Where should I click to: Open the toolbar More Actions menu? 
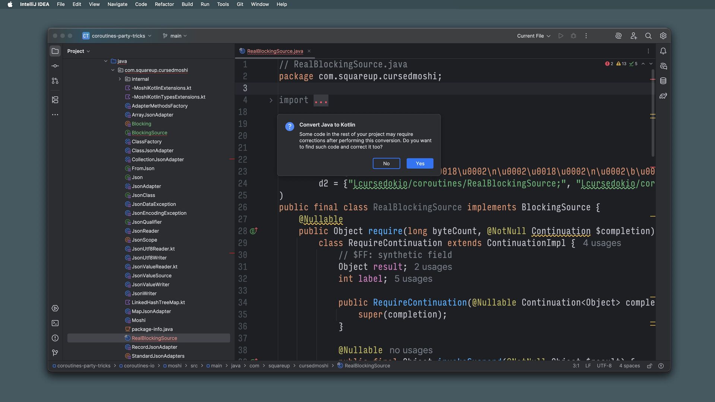[586, 36]
